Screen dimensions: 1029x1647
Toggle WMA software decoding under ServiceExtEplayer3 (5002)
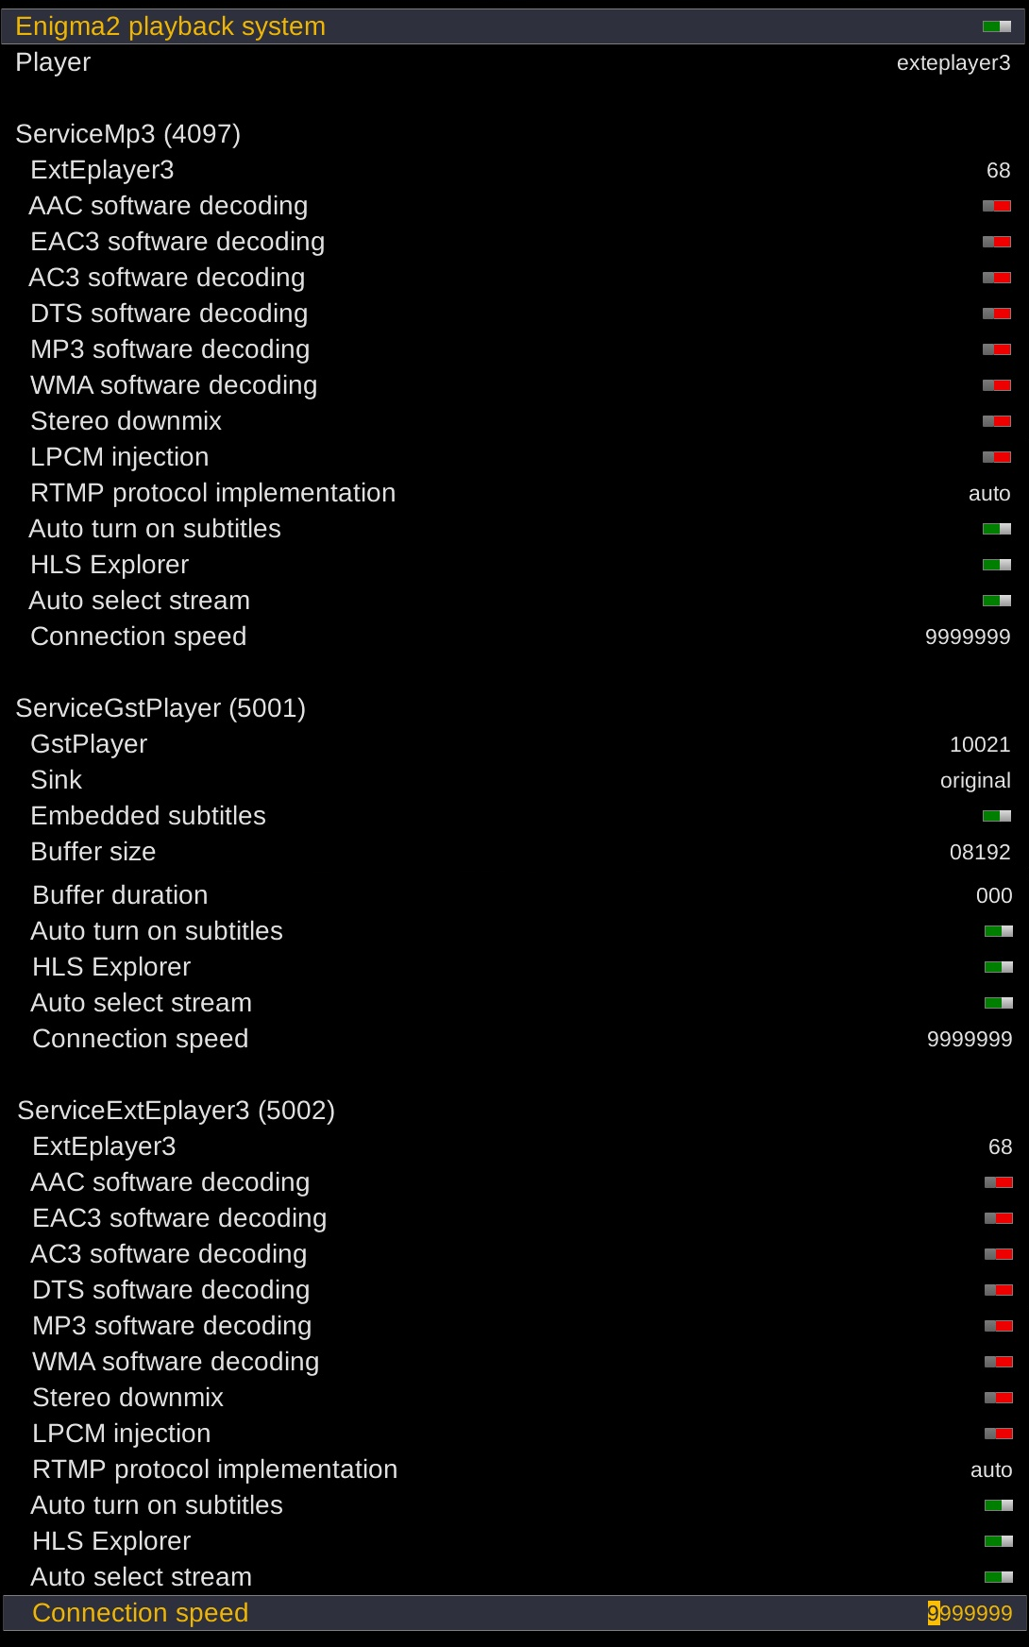(998, 1362)
